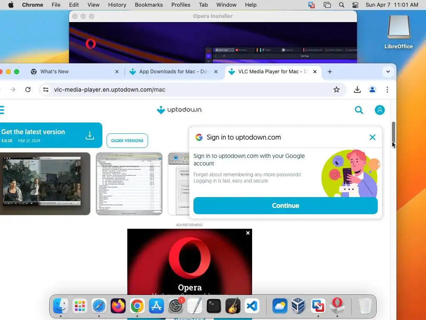Screen dimensions: 426x320
Task: Open System Settings from the dock
Action: pos(176,306)
